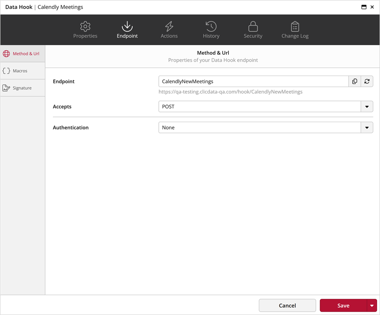Open the Actions lightning tab
Image resolution: width=380 pixels, height=315 pixels.
(x=169, y=30)
